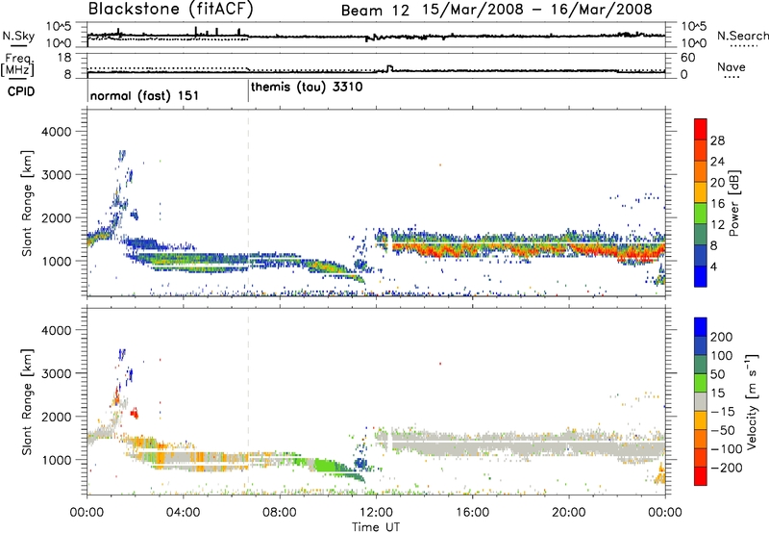Click the 'N.Sky' legend label

[x=18, y=36]
